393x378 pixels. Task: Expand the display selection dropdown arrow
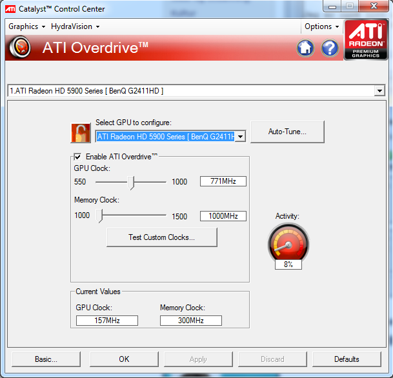(379, 91)
